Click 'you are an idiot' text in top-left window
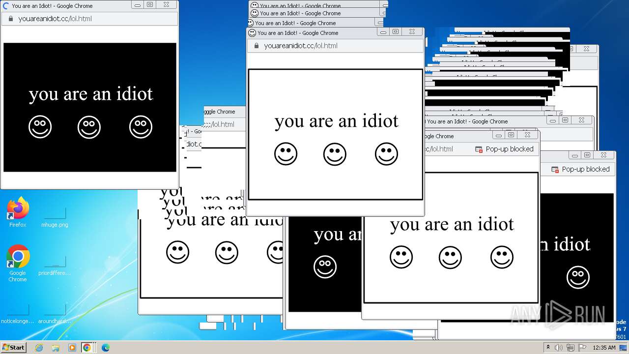 point(91,94)
